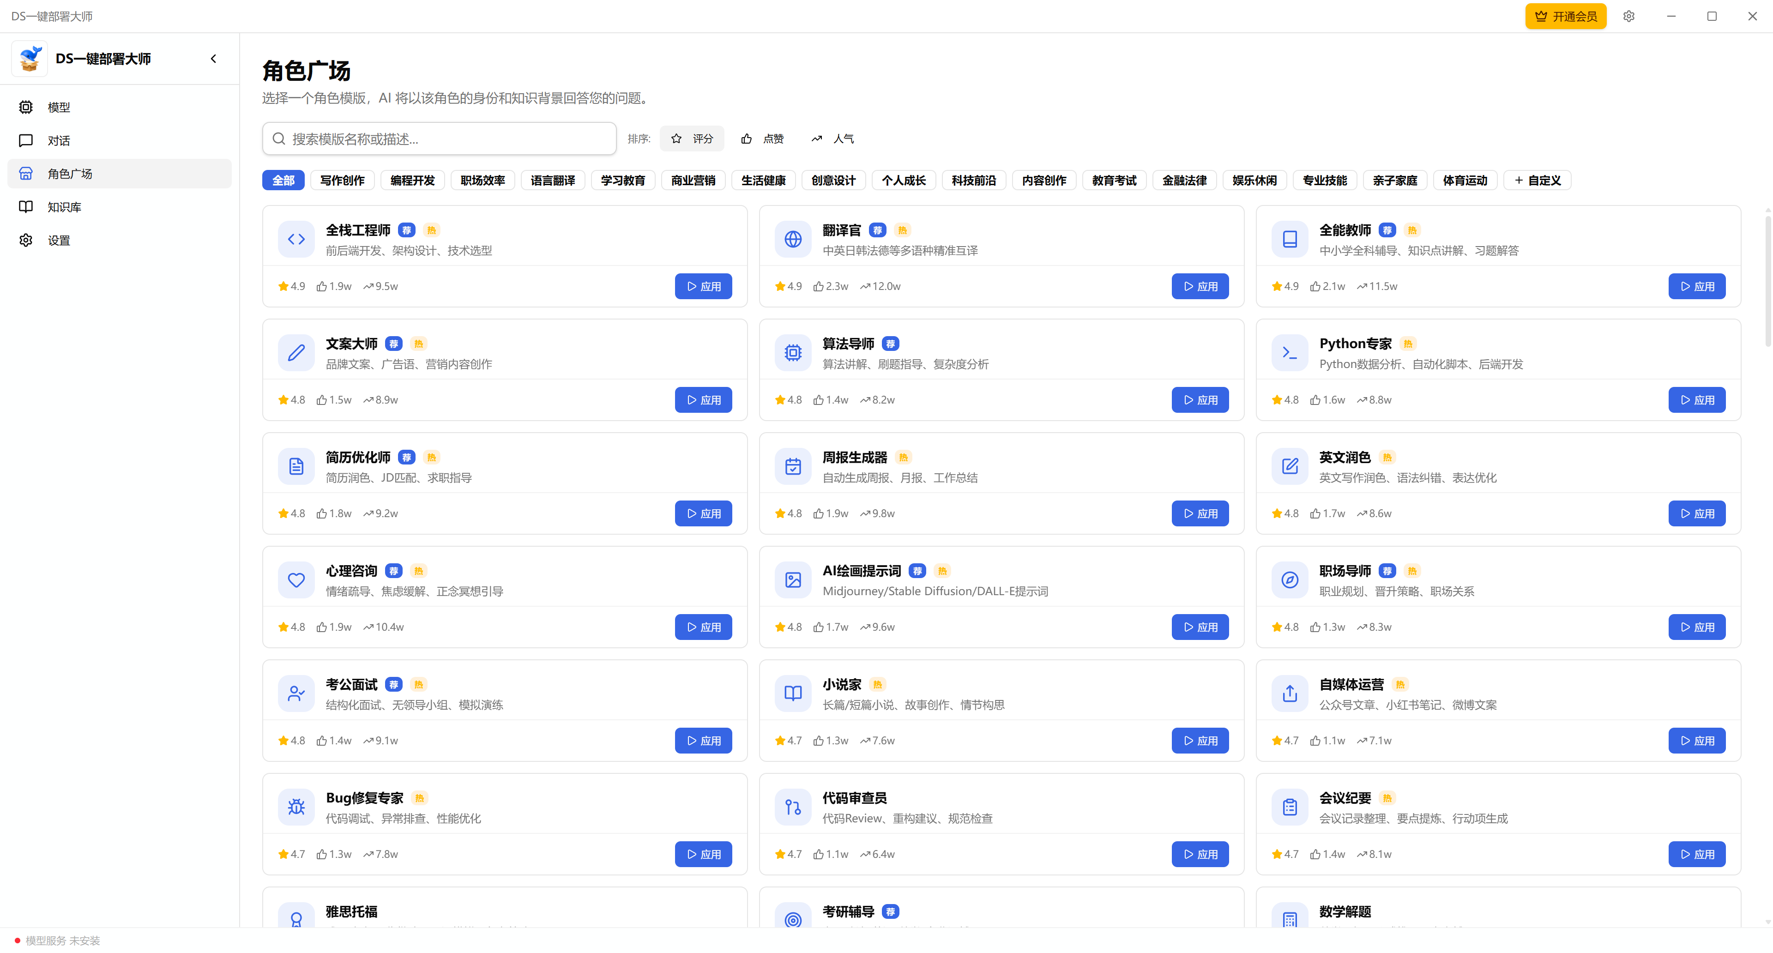Sort templates by 评分 rating
The image size is (1773, 953).
coord(692,139)
